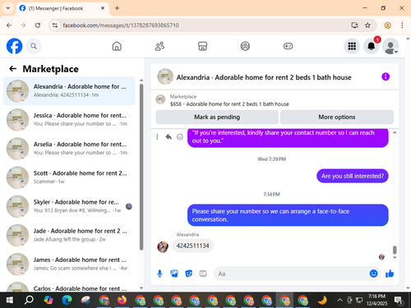The image size is (411, 308).
Task: Click the 4242511134 message bubble
Action: [x=192, y=246]
